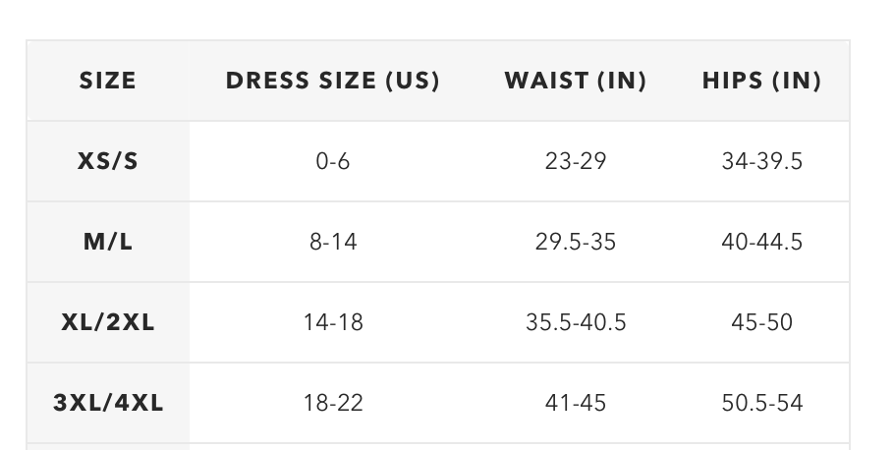Select the XS/S size row label

point(108,161)
